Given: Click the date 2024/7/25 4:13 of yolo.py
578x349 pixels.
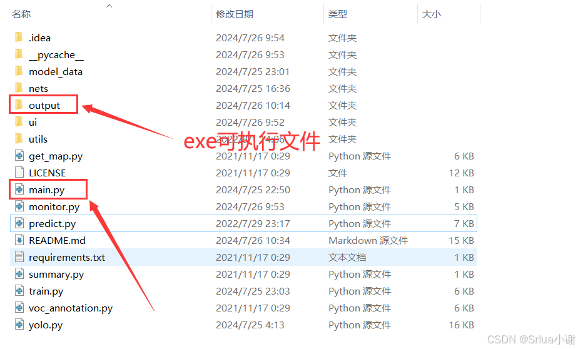Looking at the screenshot, I should [250, 325].
